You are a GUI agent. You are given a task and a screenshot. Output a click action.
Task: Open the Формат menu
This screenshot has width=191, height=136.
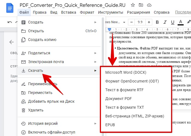point(87,13)
